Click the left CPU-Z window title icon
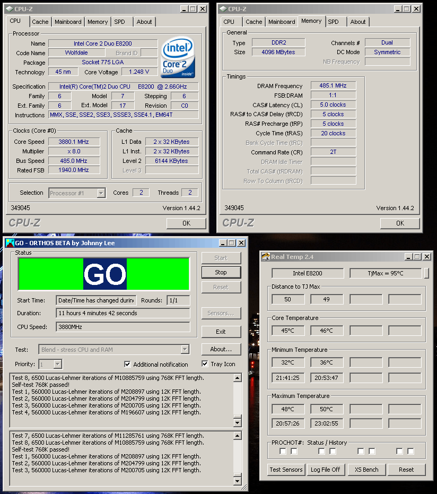The height and width of the screenshot is (494, 437). point(10,9)
